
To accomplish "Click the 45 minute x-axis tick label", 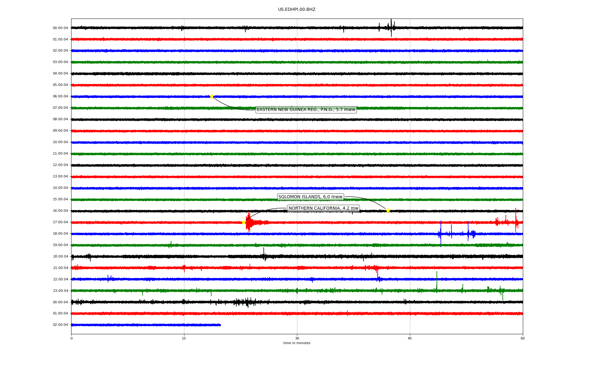I will pyautogui.click(x=410, y=338).
